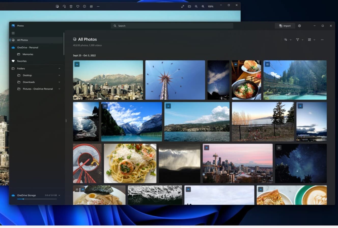338x228 pixels.
Task: Click the Photos app logo in title bar
Action: (13, 26)
